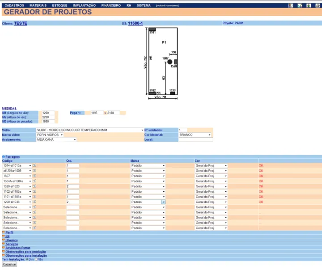Viewport: 322px width, 270px height.
Task: Open details icon beside code 1607
Action: point(34,176)
